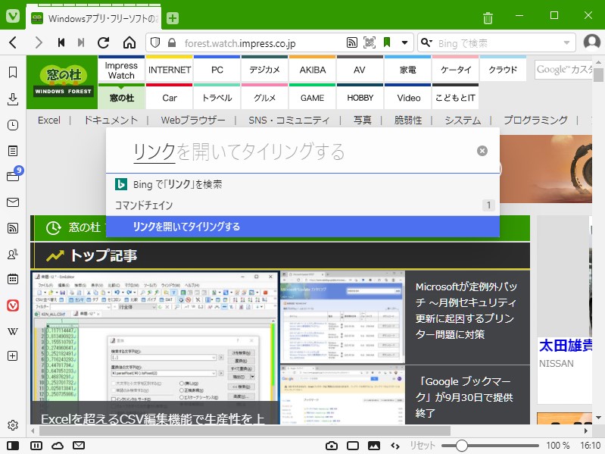Add a new web panel

[x=13, y=356]
